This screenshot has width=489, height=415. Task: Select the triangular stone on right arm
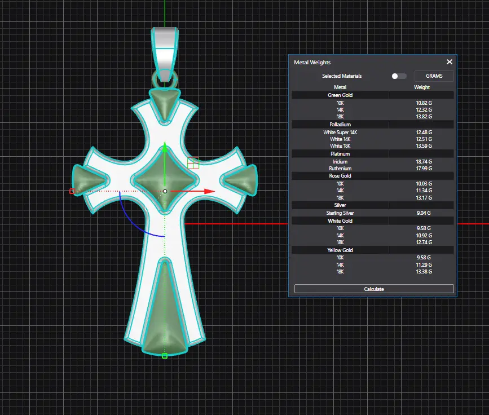click(238, 179)
